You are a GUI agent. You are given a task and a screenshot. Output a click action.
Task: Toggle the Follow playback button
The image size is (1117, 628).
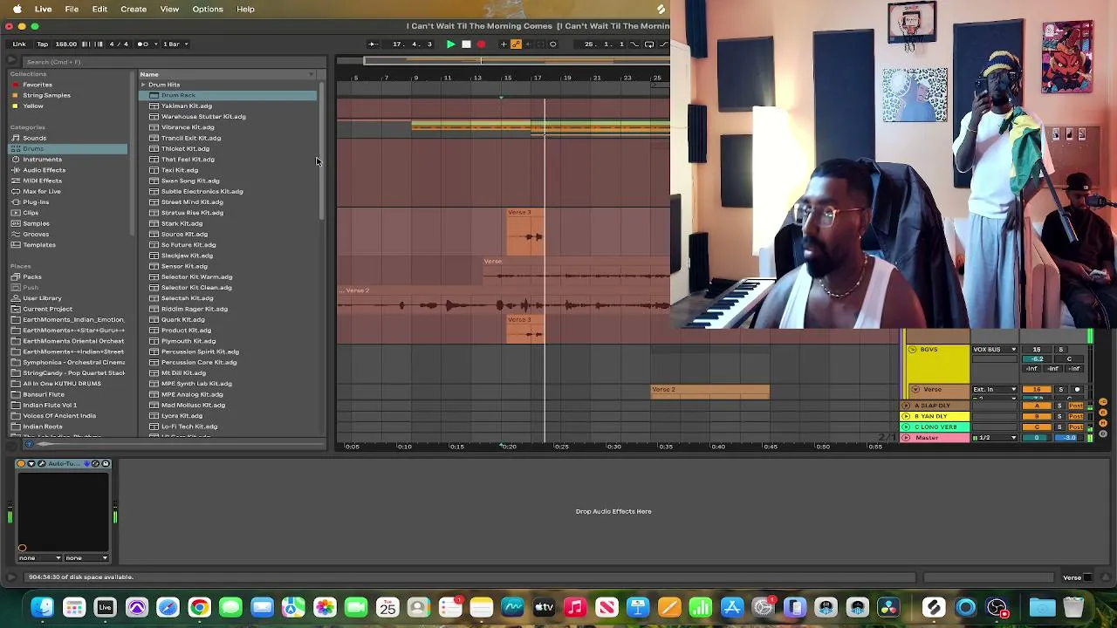tap(373, 44)
